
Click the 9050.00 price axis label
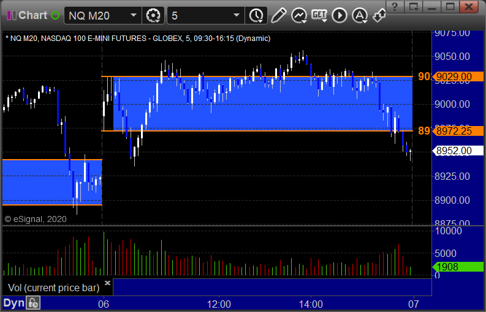(452, 56)
